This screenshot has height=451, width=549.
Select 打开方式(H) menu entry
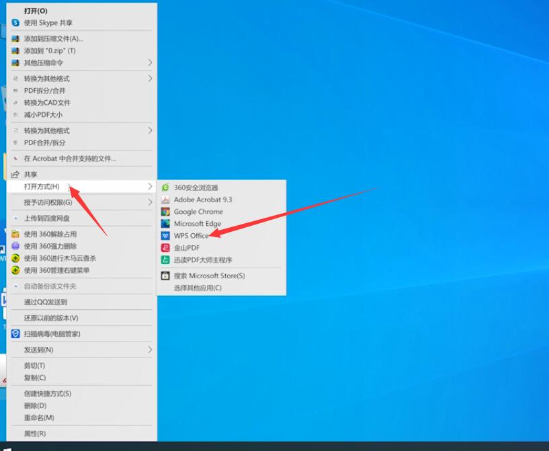click(x=81, y=186)
